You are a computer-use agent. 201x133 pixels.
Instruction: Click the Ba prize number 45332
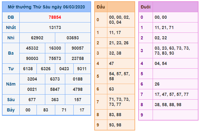point(32,48)
